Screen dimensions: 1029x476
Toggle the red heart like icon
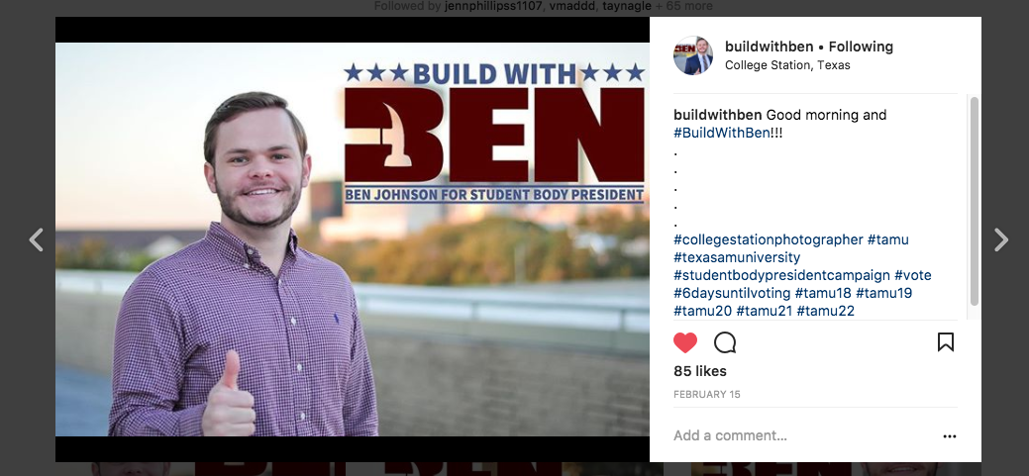coord(685,342)
